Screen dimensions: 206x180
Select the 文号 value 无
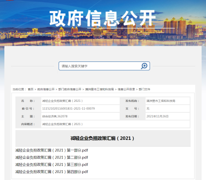pos(148,108)
